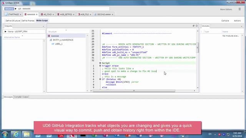Click the '#Comment' line in editor
The image size is (246, 138).
pos(136,33)
